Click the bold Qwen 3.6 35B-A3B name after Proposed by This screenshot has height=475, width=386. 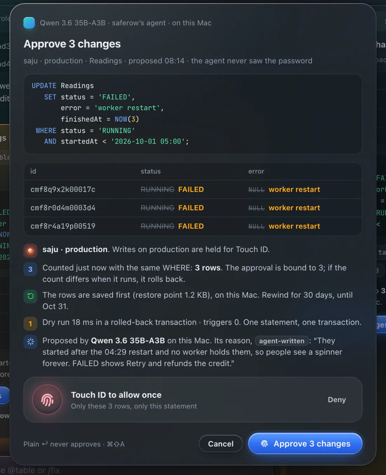tap(128, 341)
